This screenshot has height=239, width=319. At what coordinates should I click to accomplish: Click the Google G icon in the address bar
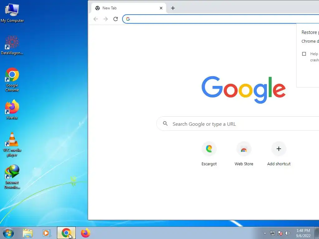[128, 19]
